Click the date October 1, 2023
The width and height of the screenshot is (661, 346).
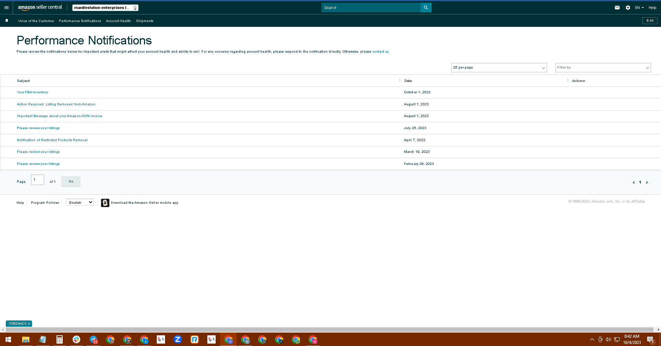tap(417, 92)
